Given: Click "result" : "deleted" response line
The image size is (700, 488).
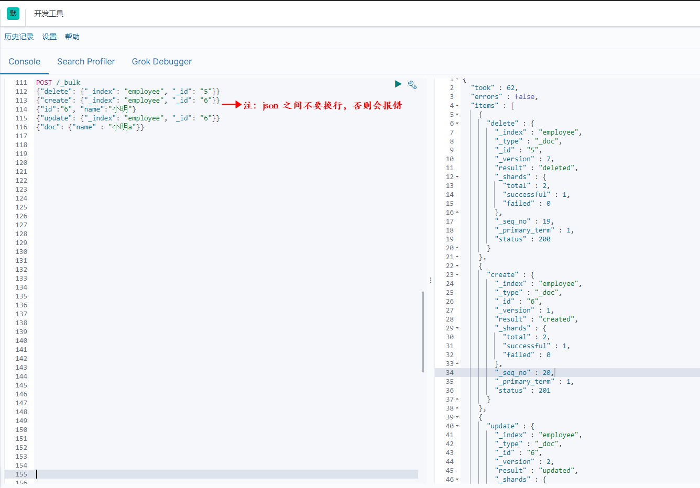Looking at the screenshot, I should click(x=536, y=168).
